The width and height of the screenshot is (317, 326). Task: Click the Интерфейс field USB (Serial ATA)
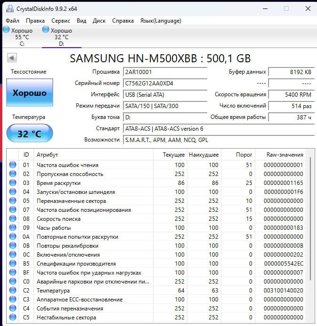[x=165, y=95]
